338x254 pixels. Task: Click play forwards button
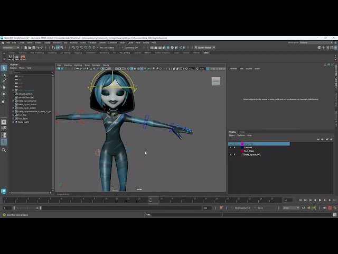coord(320,200)
